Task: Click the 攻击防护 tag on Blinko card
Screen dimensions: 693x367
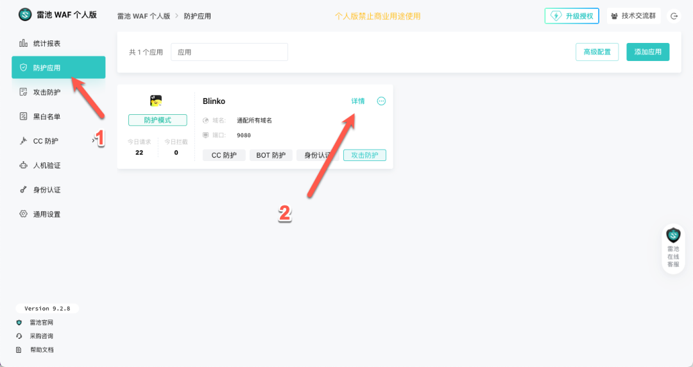Action: click(364, 155)
